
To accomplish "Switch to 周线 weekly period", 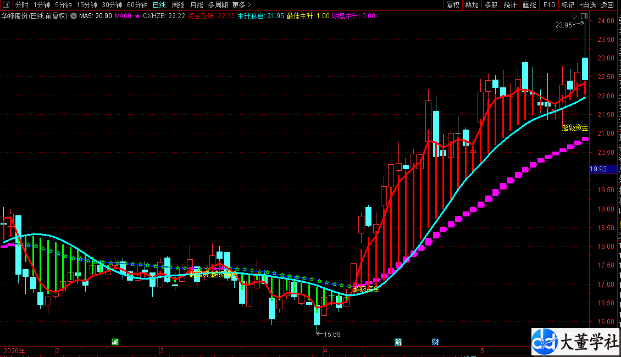I will (178, 5).
